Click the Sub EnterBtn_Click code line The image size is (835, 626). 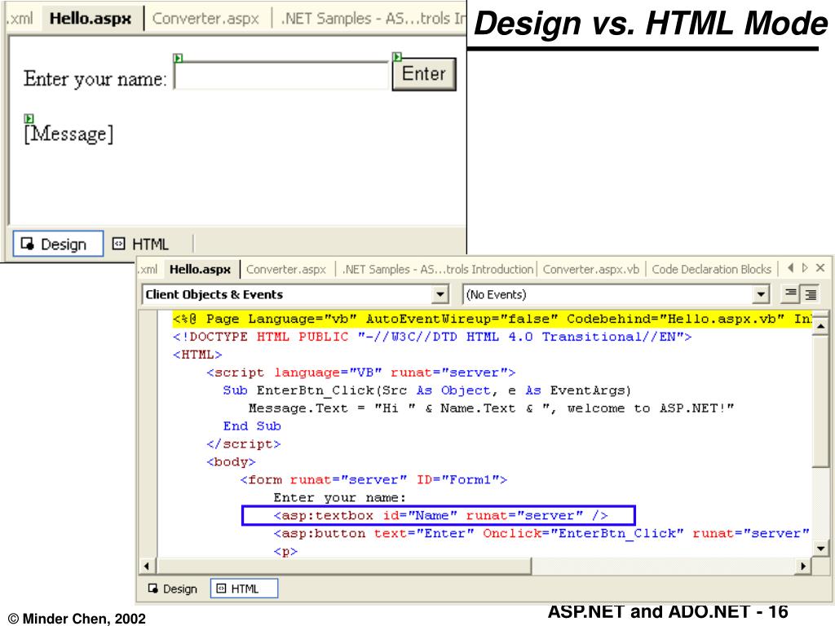click(x=426, y=390)
